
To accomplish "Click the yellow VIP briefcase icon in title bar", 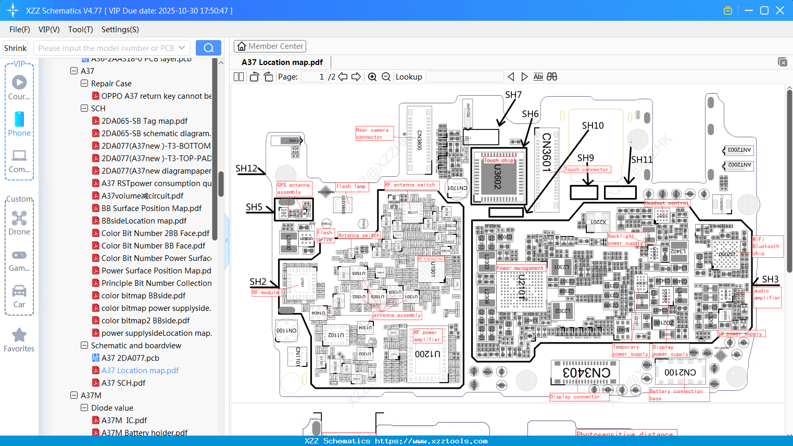I will click(728, 10).
